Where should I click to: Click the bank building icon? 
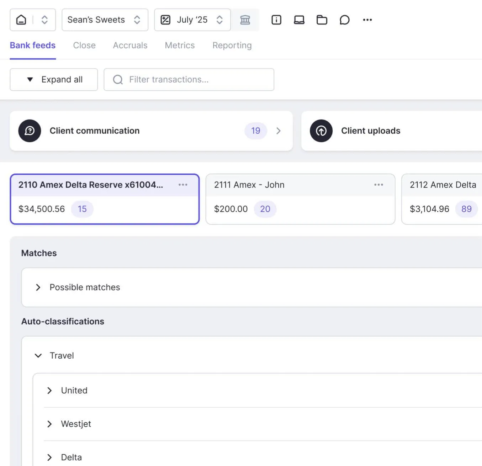[x=245, y=20]
